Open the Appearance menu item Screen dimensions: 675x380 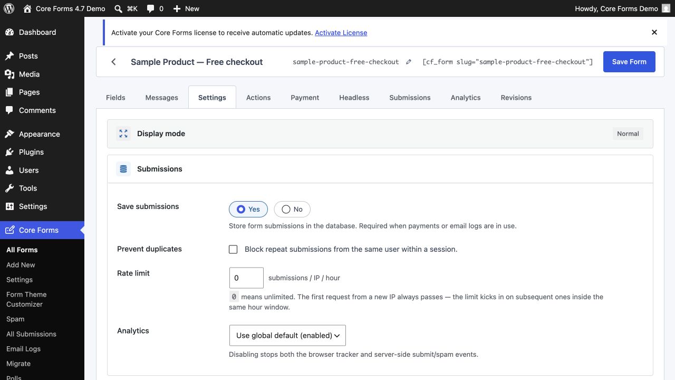pos(42,134)
